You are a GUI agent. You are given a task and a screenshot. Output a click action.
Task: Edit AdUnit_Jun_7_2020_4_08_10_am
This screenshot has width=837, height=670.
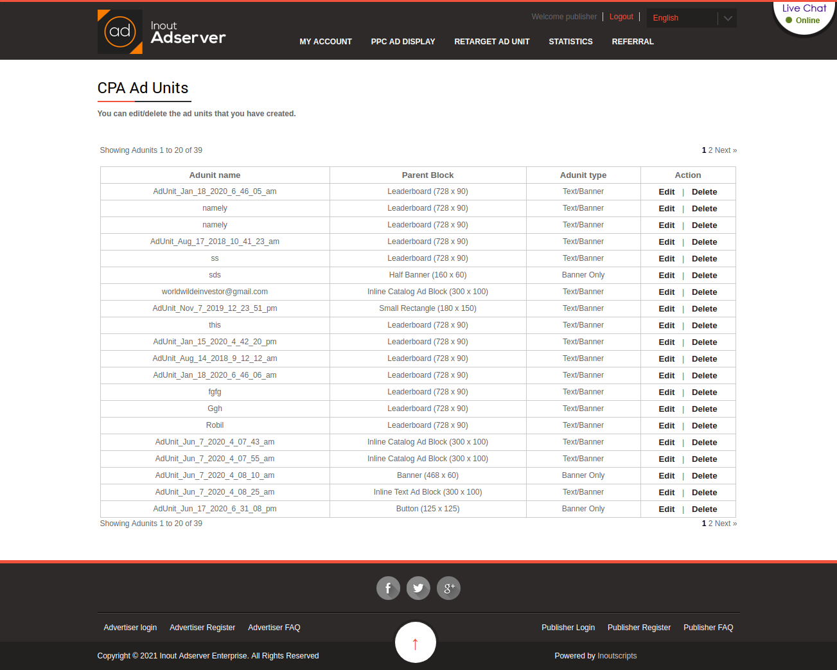tap(667, 476)
